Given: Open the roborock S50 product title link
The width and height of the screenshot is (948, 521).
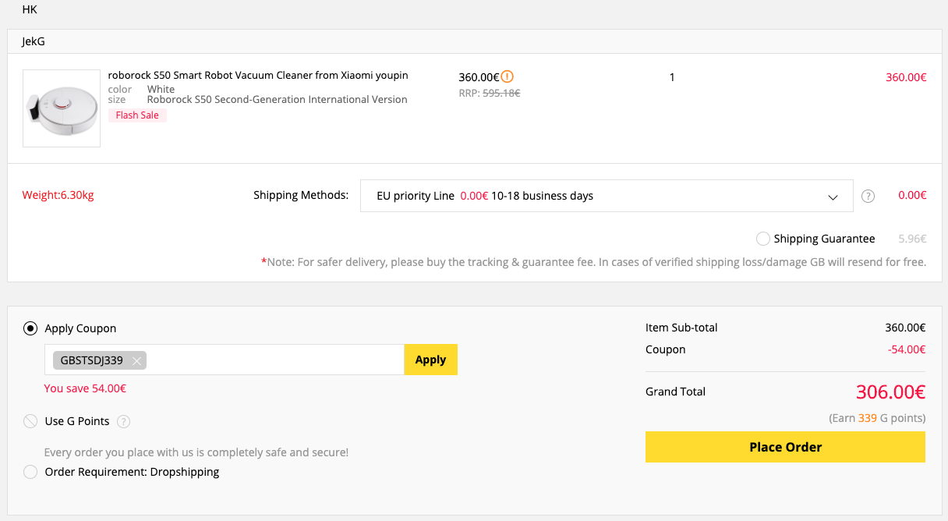Looking at the screenshot, I should pyautogui.click(x=258, y=76).
